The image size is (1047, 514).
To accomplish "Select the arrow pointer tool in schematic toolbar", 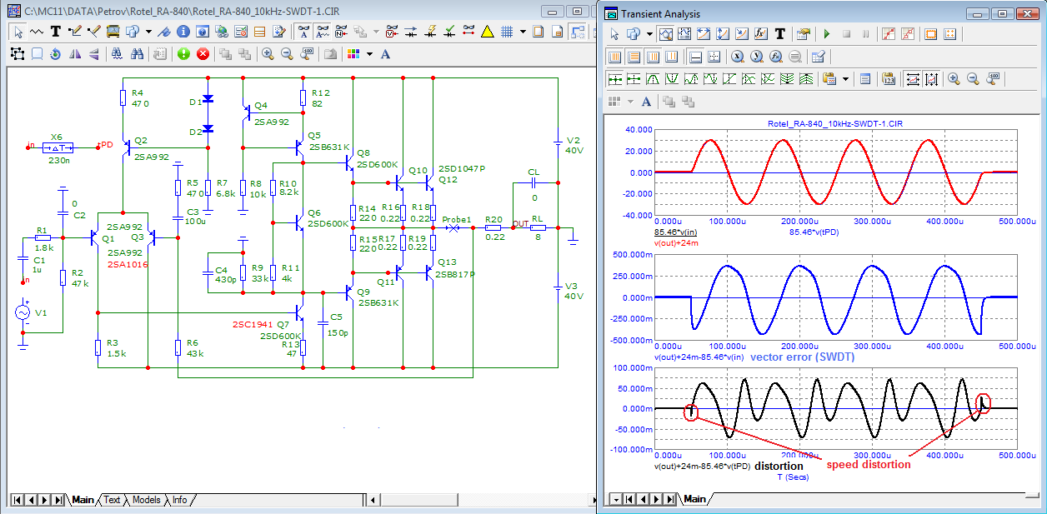I will coord(18,32).
